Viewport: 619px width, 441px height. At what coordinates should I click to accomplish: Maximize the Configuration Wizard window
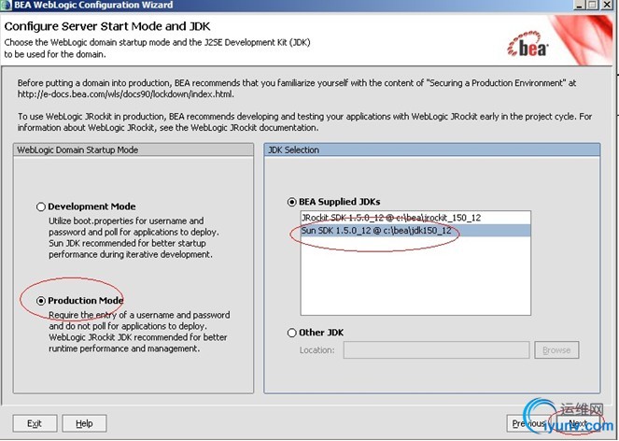pos(593,5)
